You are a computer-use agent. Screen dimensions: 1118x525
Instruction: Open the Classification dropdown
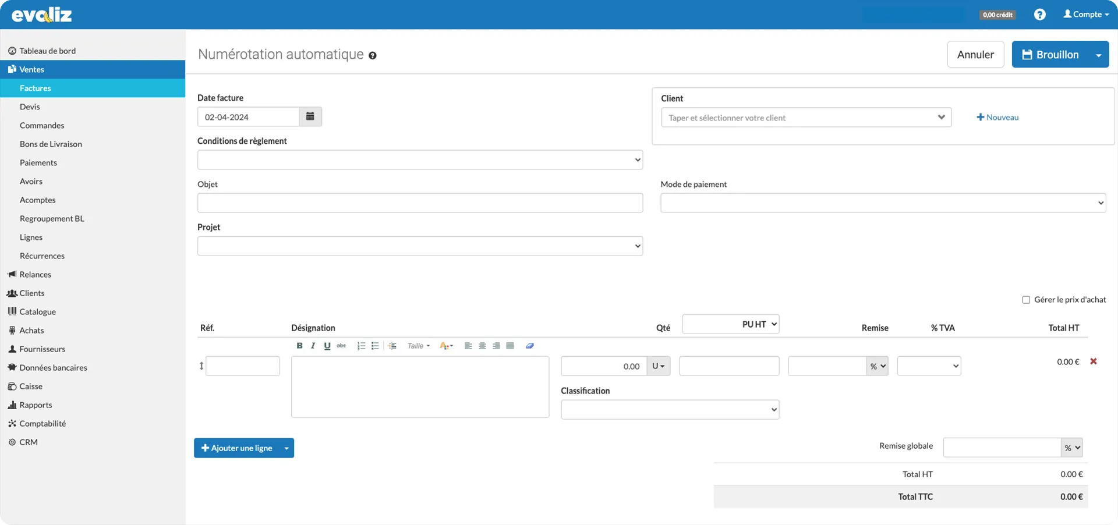point(670,409)
